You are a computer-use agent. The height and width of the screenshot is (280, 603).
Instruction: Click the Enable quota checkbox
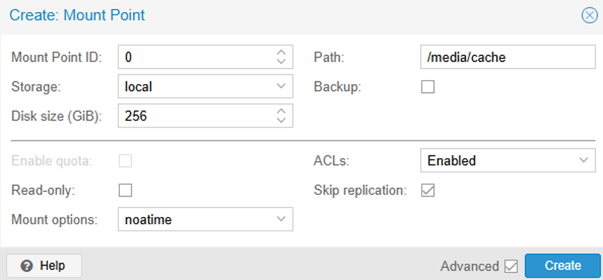tap(125, 161)
